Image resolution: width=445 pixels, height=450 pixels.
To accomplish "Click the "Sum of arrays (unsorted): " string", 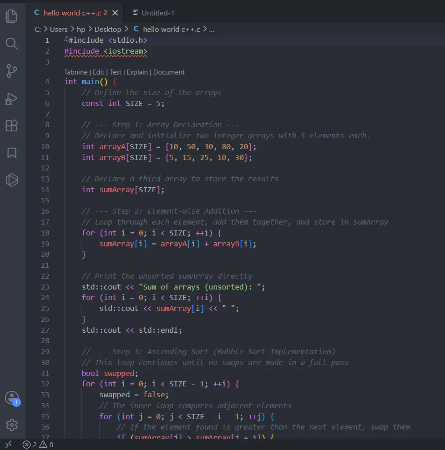I will point(200,287).
